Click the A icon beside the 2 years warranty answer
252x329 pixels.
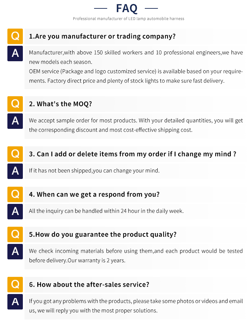[x=15, y=251]
